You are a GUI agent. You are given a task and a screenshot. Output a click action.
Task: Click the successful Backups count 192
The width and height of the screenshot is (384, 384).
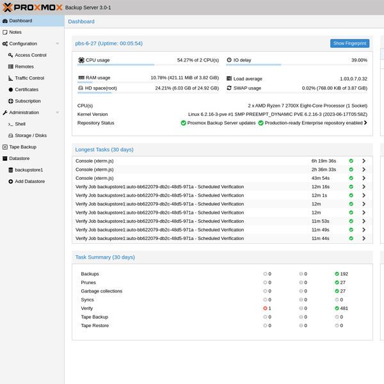[341, 274]
